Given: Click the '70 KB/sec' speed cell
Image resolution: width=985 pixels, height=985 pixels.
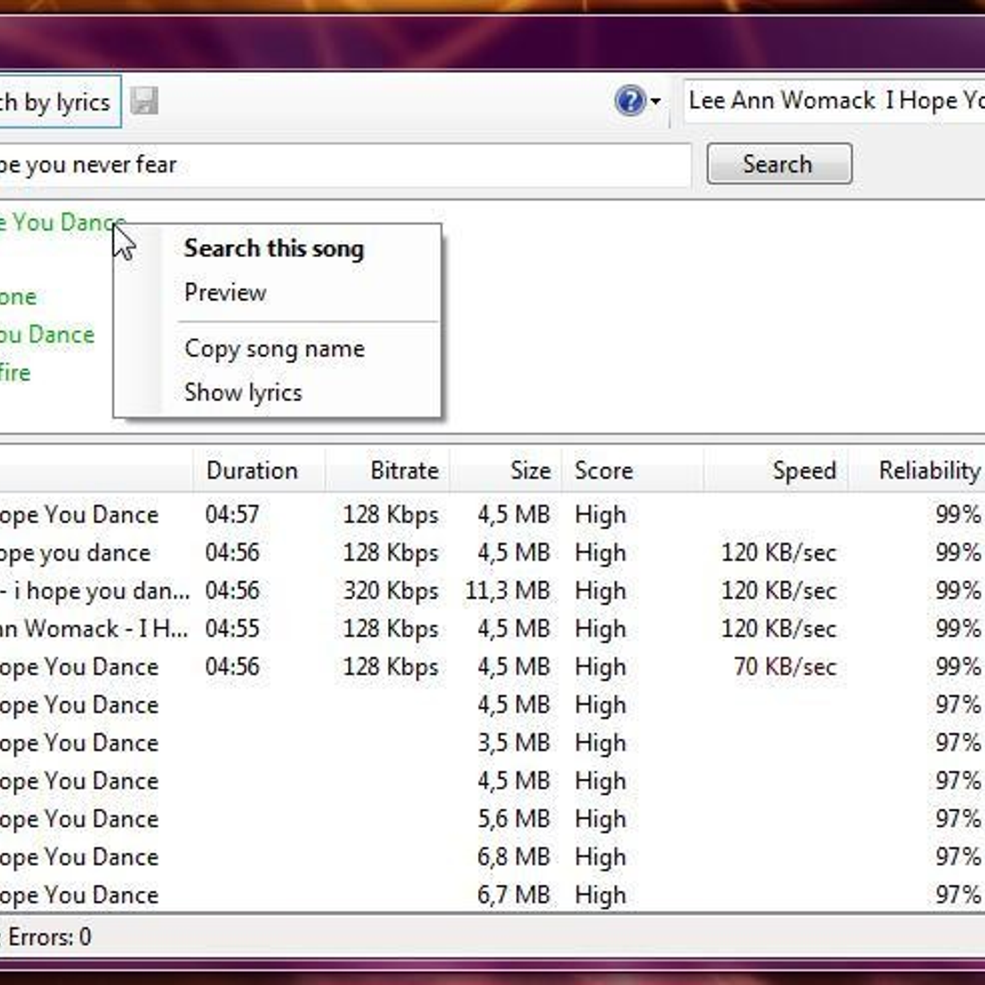Looking at the screenshot, I should click(x=785, y=667).
